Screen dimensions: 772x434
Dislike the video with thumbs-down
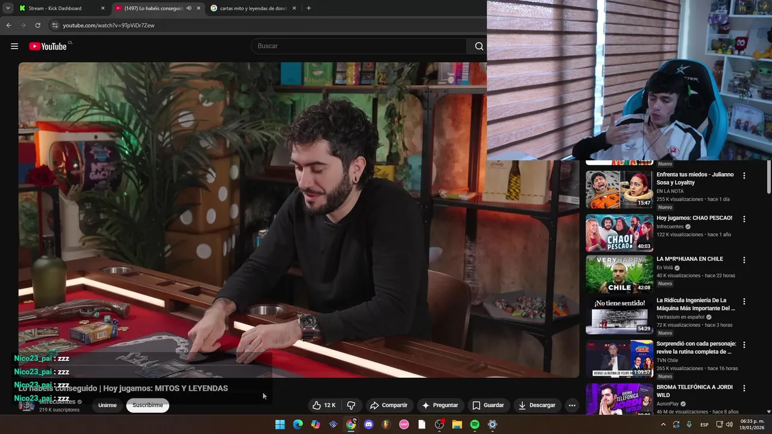click(x=351, y=405)
